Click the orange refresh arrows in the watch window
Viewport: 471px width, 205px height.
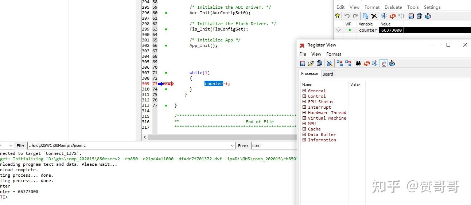click(x=393, y=16)
